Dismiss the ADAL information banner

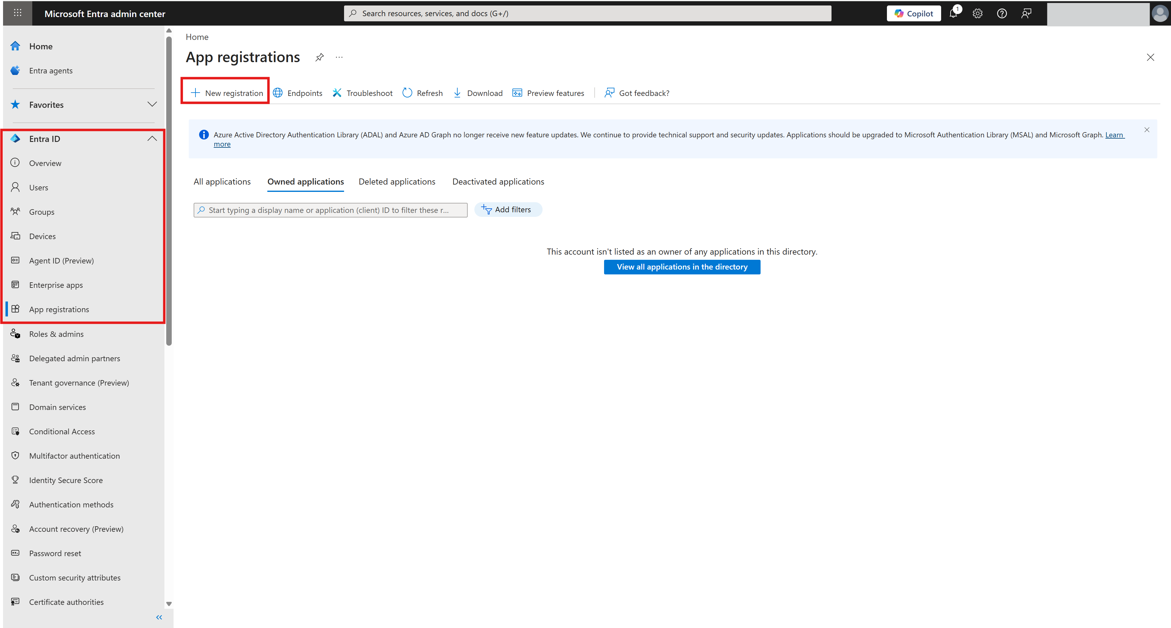(1147, 130)
